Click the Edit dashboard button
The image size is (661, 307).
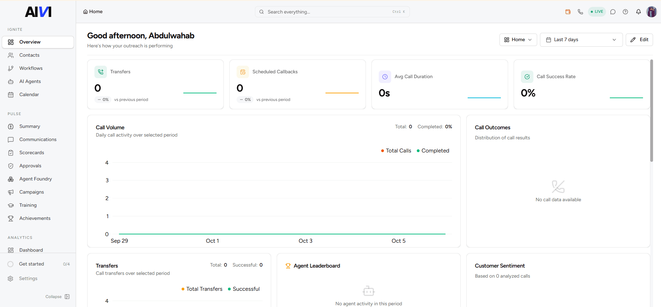[639, 40]
